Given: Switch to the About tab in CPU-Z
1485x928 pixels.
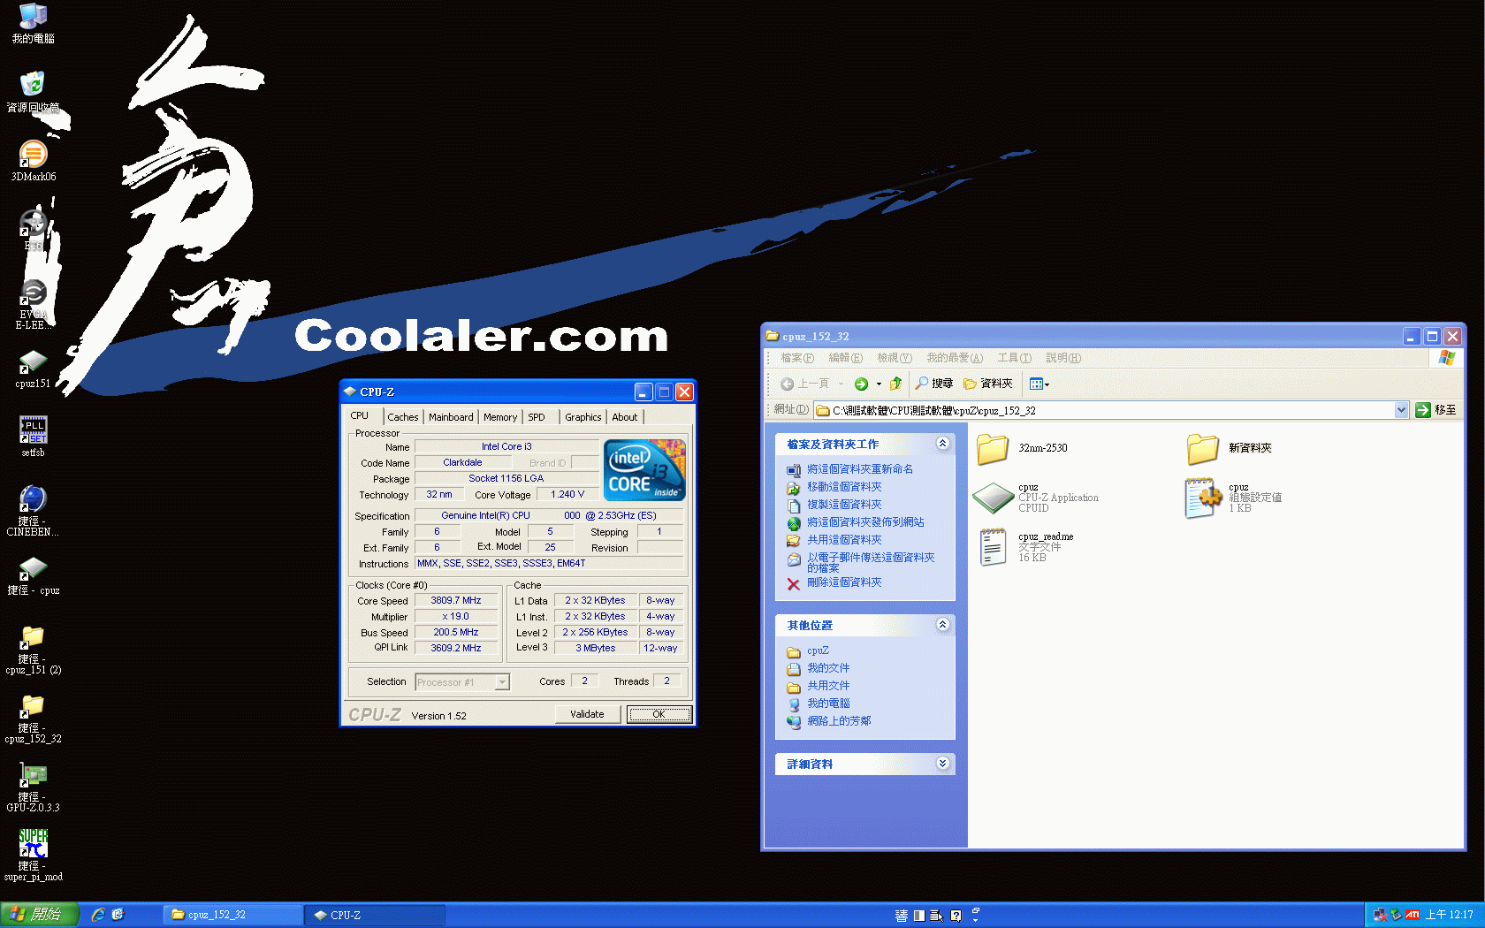Looking at the screenshot, I should pos(625,417).
